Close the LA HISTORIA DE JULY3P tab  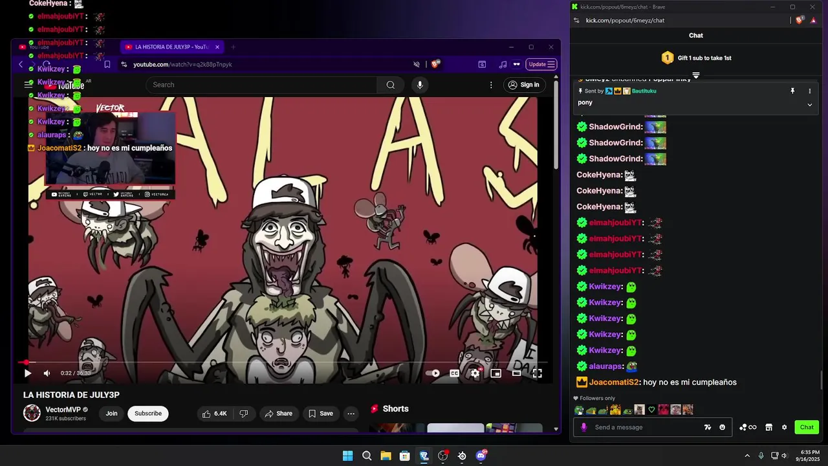(x=217, y=47)
